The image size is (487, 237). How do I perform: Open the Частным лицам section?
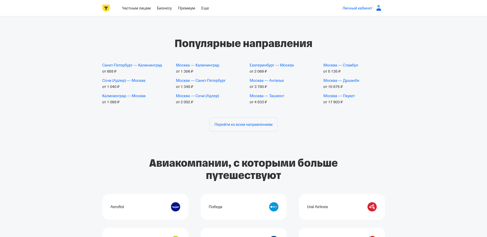(136, 8)
